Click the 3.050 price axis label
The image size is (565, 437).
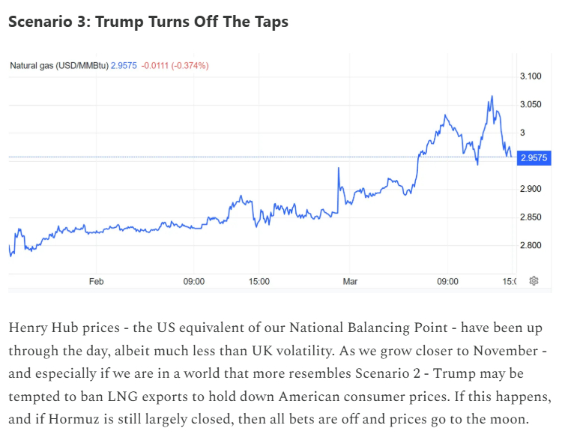pos(530,105)
